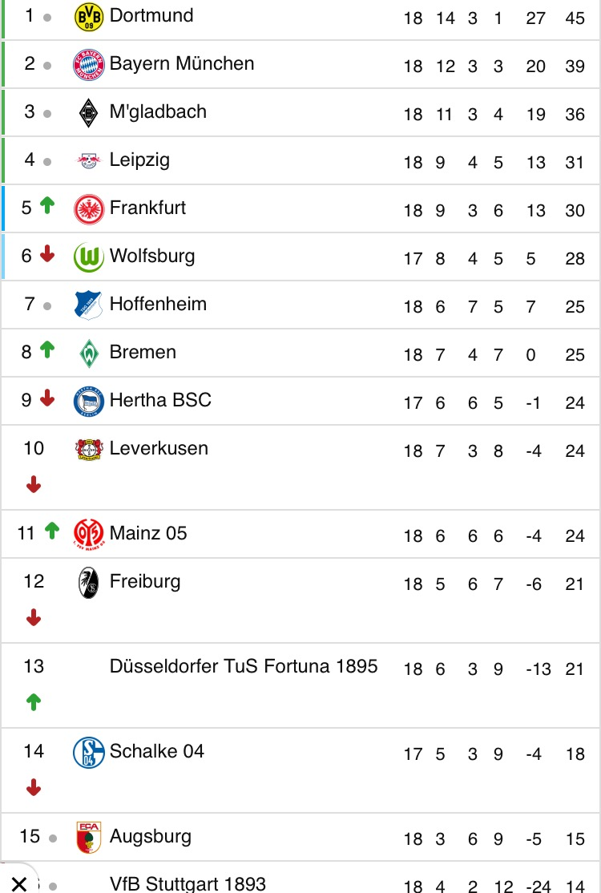The image size is (601, 893).
Task: Click Dortmund's 45 points value
Action: 575,18
